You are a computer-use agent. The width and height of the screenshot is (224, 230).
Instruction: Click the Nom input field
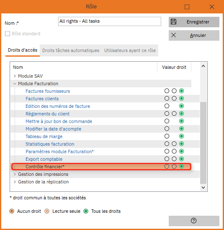point(110,21)
